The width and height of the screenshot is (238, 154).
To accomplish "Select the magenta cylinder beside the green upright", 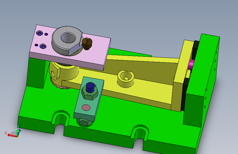I will [191, 64].
